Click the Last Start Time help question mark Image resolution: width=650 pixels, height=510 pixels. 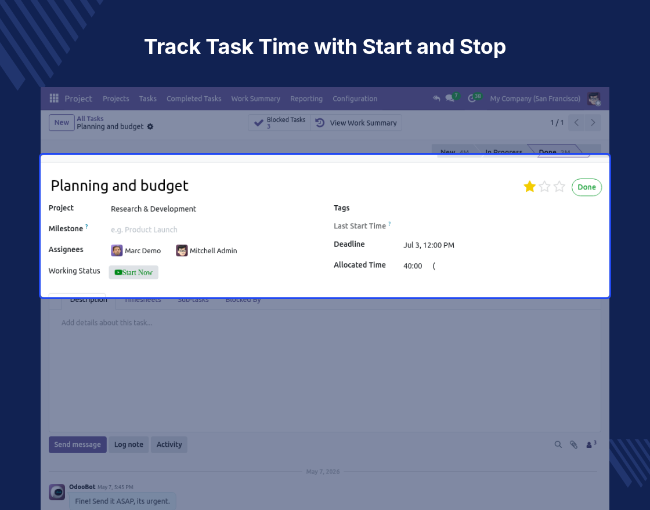tap(389, 224)
